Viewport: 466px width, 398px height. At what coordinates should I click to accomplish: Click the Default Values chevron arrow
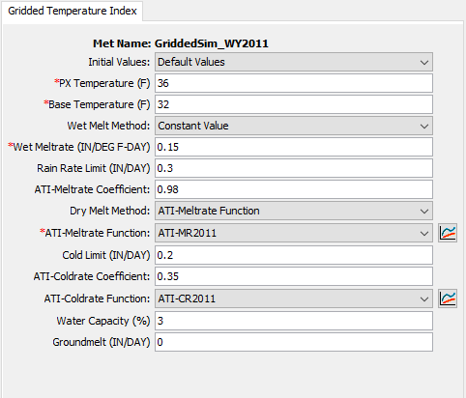coord(424,62)
